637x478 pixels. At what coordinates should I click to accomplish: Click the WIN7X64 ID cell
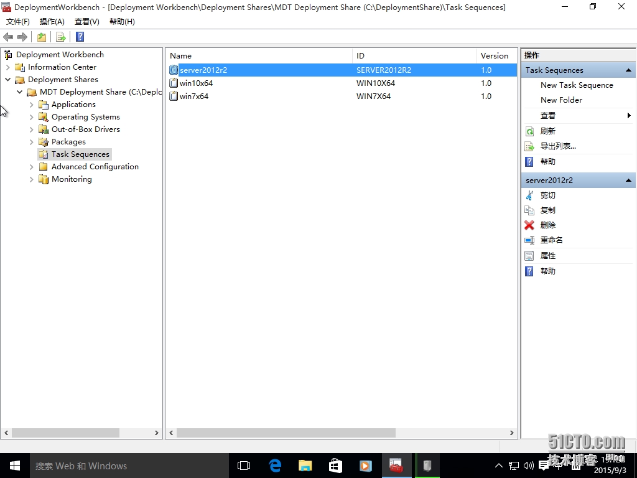click(373, 96)
